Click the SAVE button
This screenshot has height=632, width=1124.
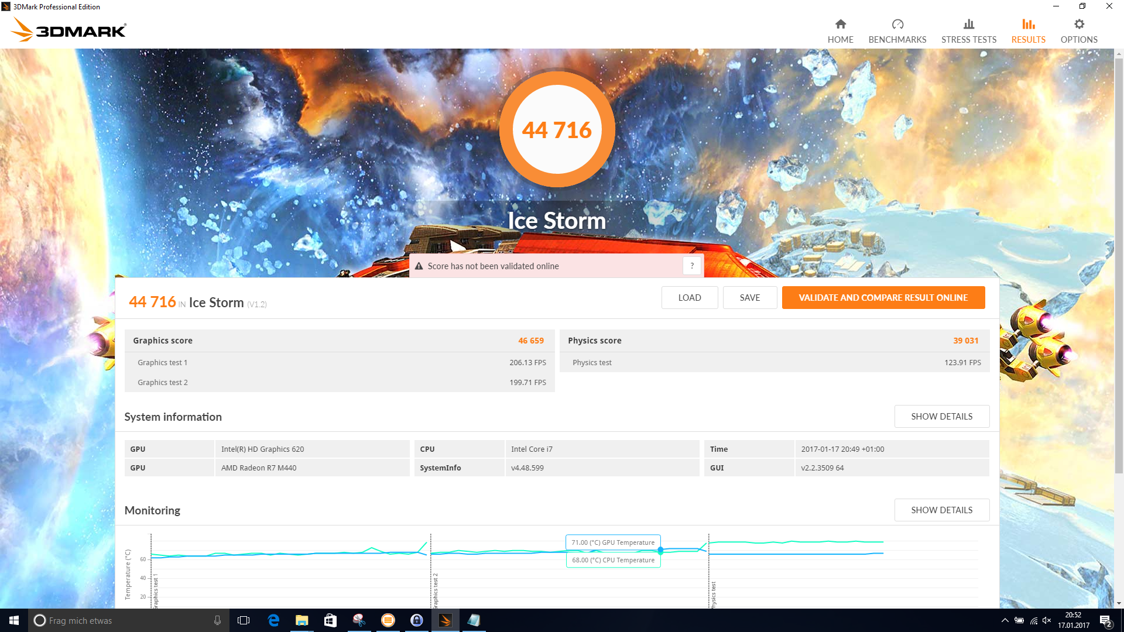coord(749,297)
